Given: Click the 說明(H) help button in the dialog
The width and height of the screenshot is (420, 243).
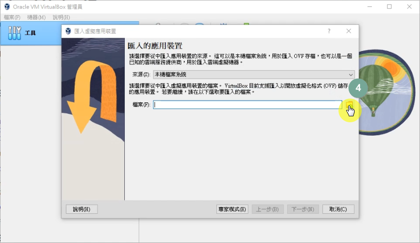Looking at the screenshot, I should [x=82, y=209].
